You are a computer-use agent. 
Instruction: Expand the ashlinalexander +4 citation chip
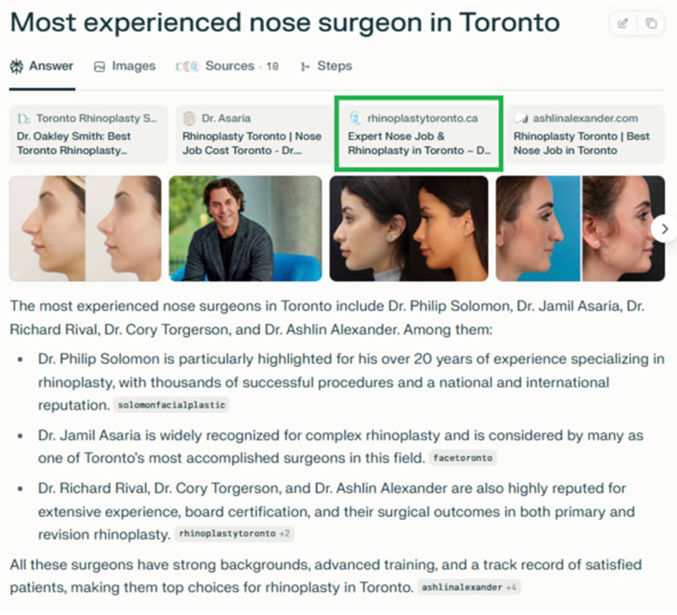pyautogui.click(x=470, y=587)
